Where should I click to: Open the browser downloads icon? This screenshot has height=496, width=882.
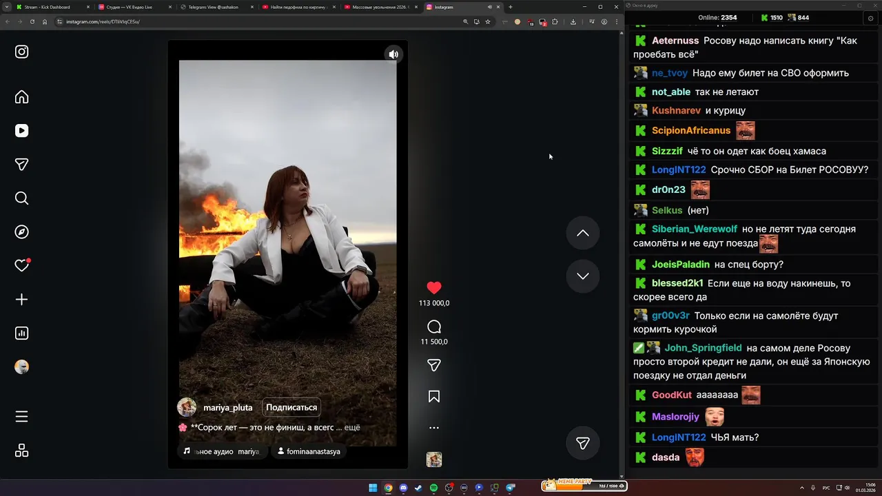[x=573, y=21]
